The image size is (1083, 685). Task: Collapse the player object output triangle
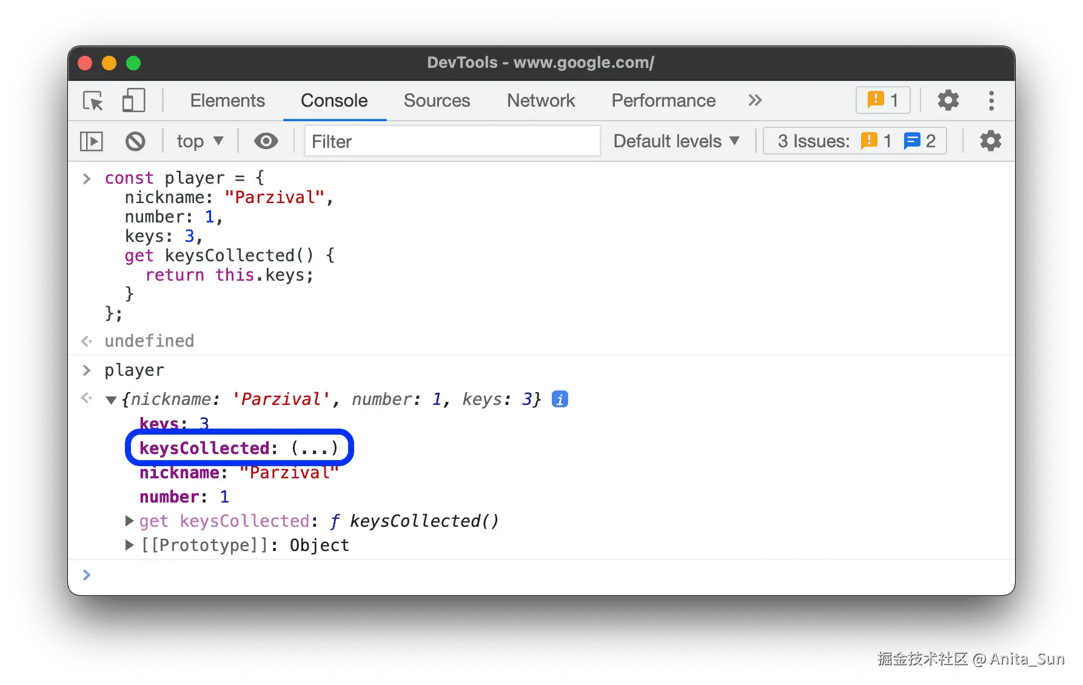click(x=111, y=400)
